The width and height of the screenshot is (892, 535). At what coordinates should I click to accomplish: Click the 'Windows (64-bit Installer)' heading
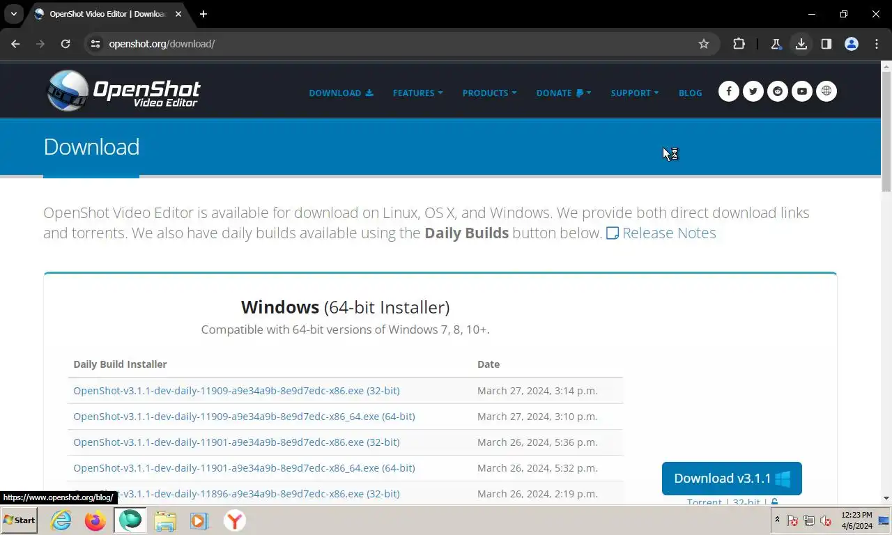tap(345, 307)
